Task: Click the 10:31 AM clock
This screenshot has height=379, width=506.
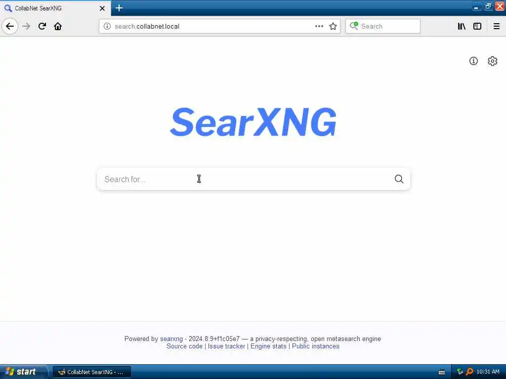Action: click(488, 372)
